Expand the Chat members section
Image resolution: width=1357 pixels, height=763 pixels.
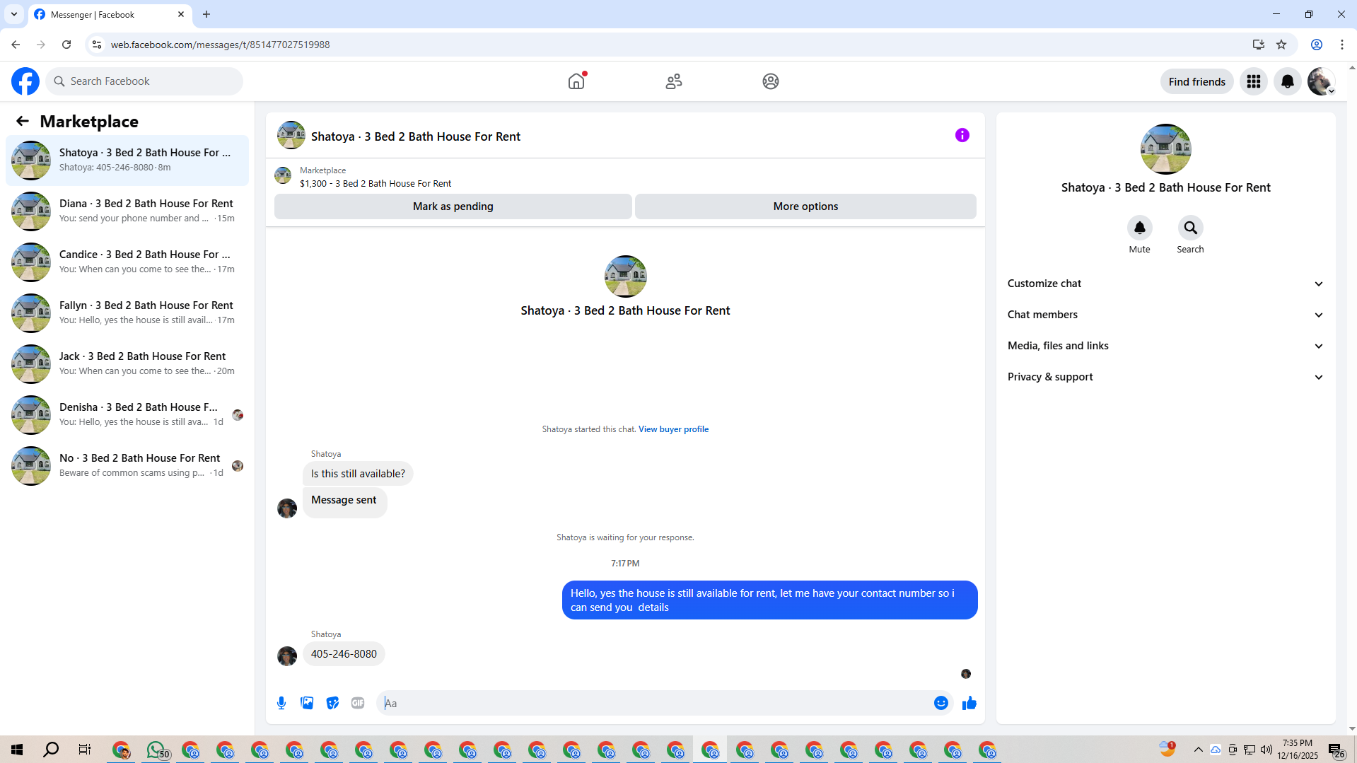click(x=1165, y=315)
